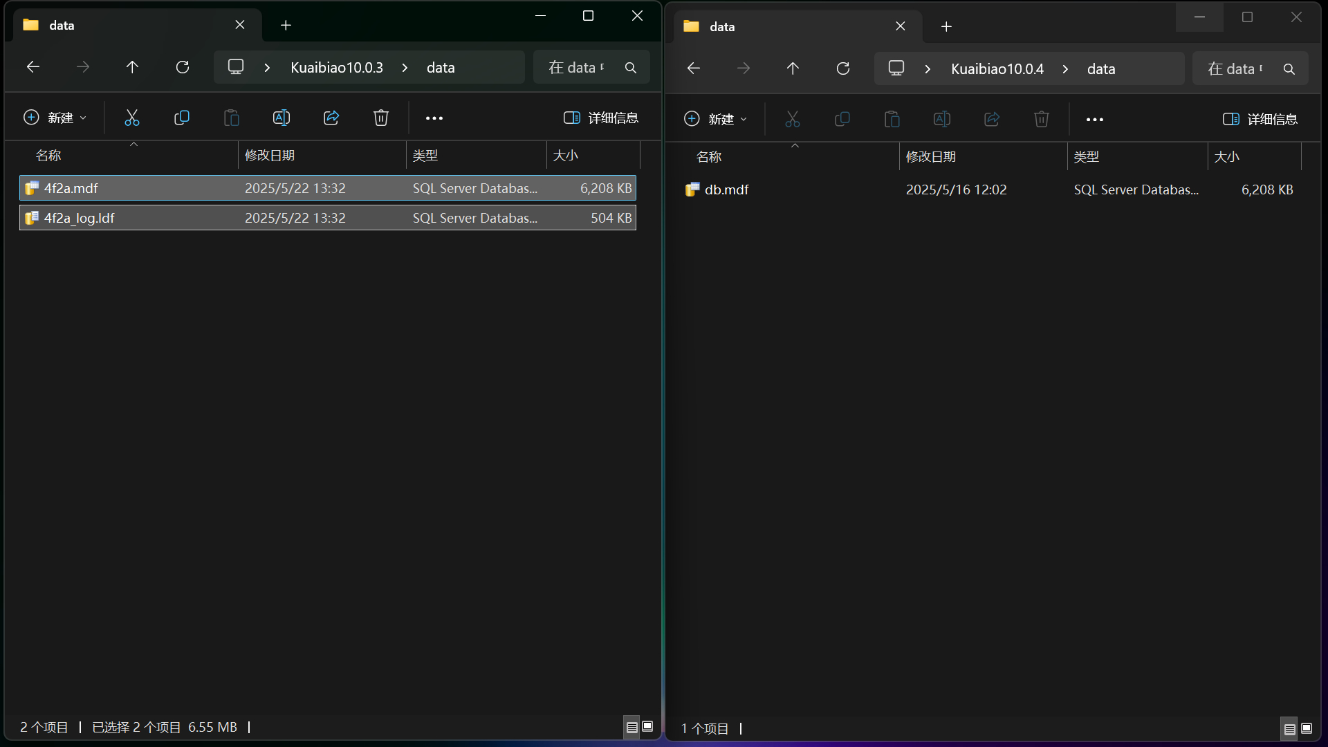Toggle 详细信息 pane in right window
The width and height of the screenshot is (1328, 747).
[x=1260, y=119]
